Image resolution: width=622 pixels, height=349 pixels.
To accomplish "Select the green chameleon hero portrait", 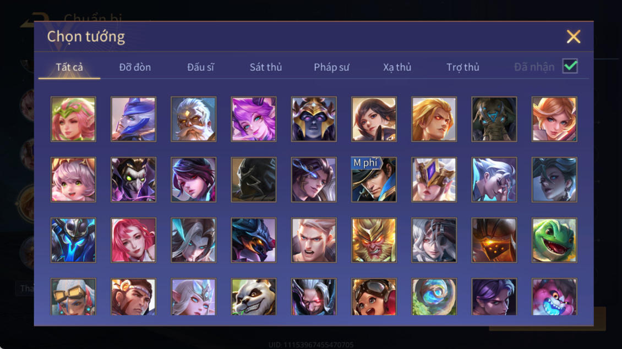I will [554, 240].
